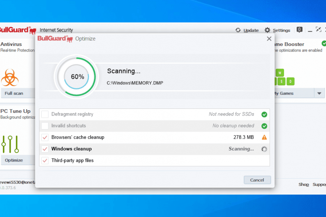Click the account email text at bottom

point(17,182)
